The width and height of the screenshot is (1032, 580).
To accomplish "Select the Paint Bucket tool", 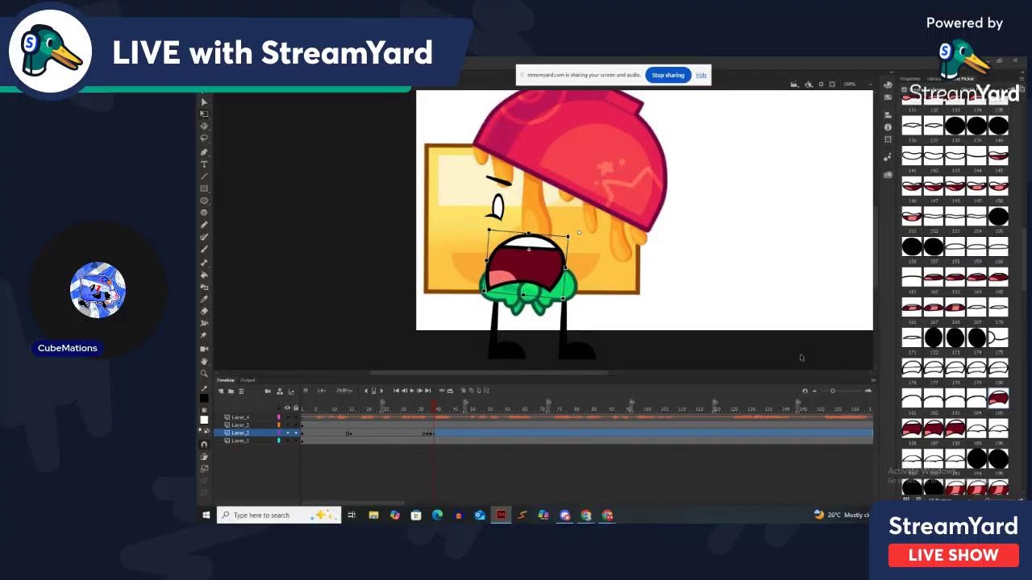I will [x=204, y=275].
